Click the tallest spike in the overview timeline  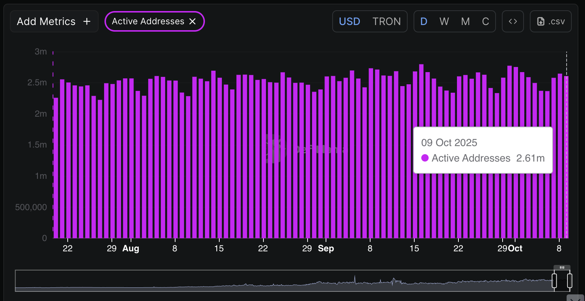click(x=355, y=279)
